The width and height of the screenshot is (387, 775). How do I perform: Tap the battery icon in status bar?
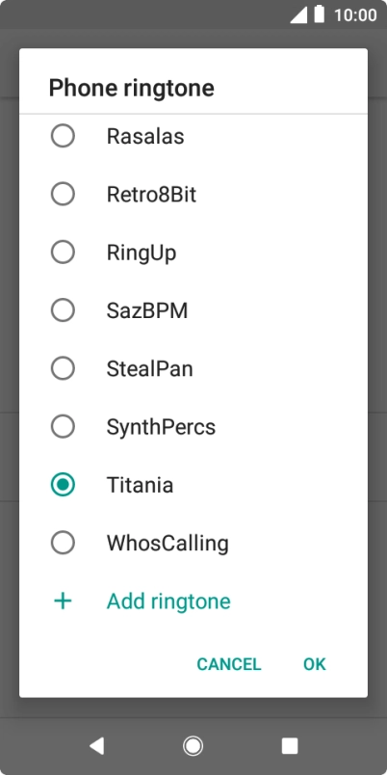(320, 14)
